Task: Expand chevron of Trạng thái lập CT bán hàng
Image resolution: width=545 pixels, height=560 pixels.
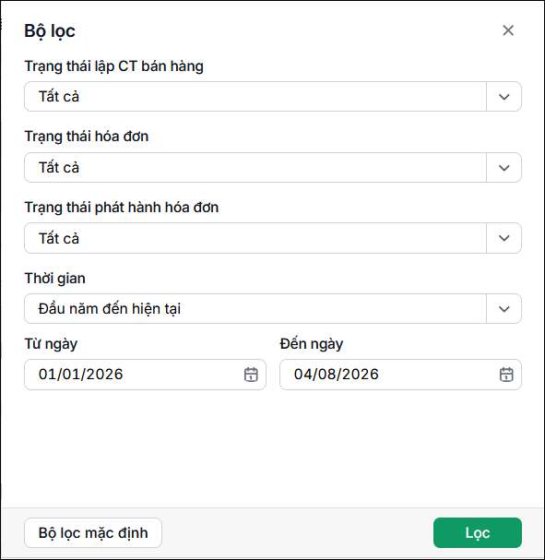Action: click(x=504, y=97)
